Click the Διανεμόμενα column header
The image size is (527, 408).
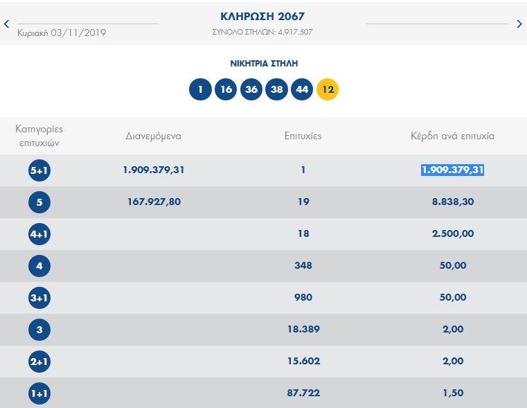tap(153, 136)
